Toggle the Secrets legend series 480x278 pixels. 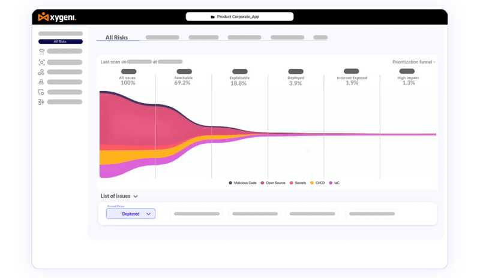click(299, 182)
